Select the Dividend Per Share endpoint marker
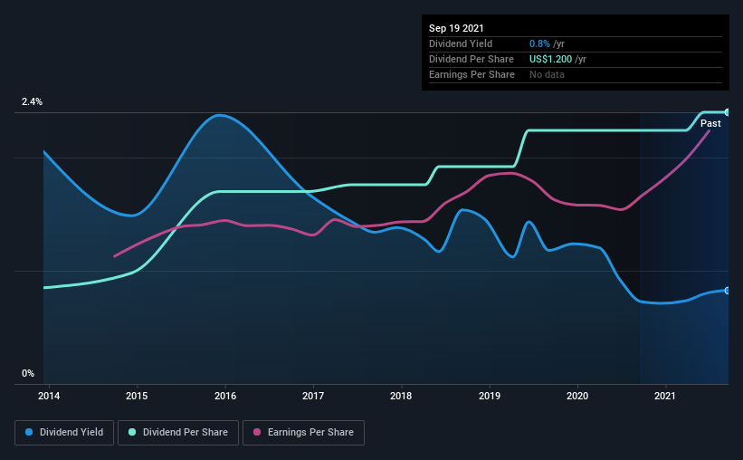The width and height of the screenshot is (743, 460). [x=727, y=112]
